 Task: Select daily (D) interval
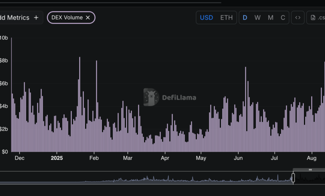pos(245,18)
